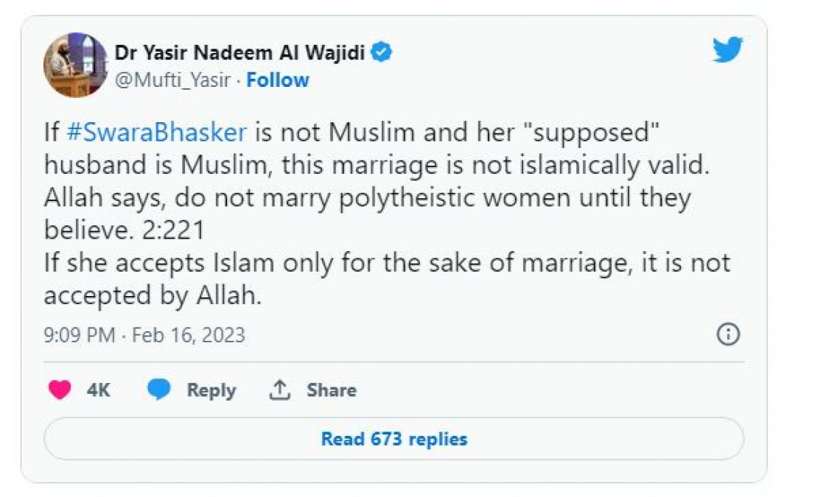Click the Twitter bird logo
Screen dimensions: 829x497
point(727,50)
